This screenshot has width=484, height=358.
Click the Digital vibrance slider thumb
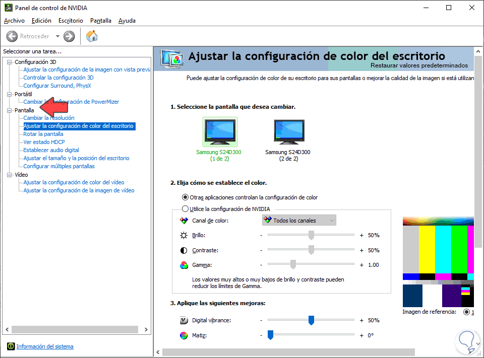311,320
